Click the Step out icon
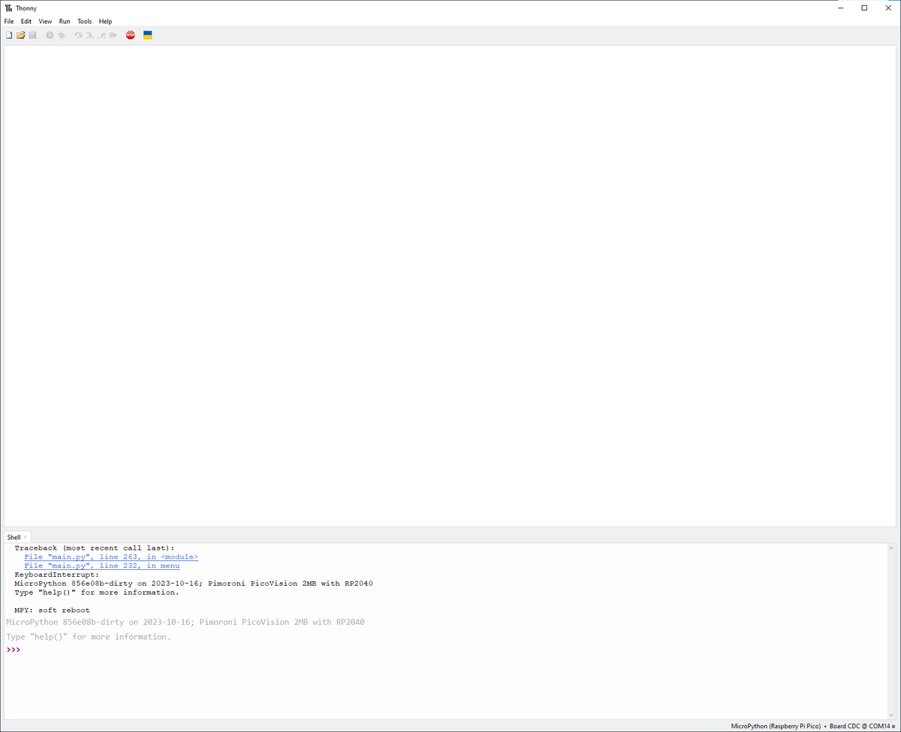901x732 pixels. pyautogui.click(x=101, y=35)
